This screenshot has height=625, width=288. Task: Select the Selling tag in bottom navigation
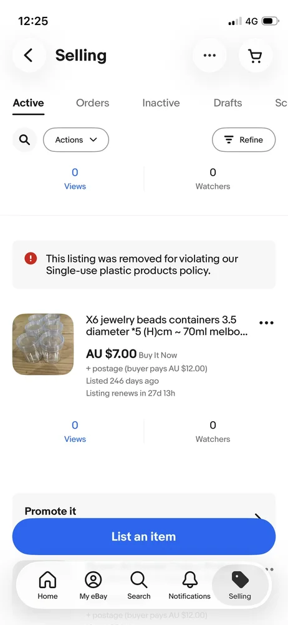[240, 585]
